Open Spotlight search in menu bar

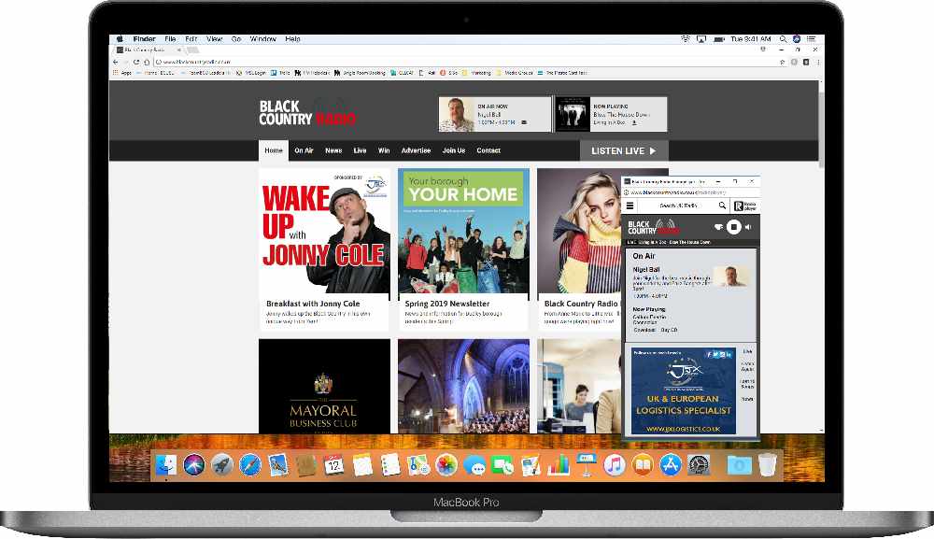click(x=783, y=39)
